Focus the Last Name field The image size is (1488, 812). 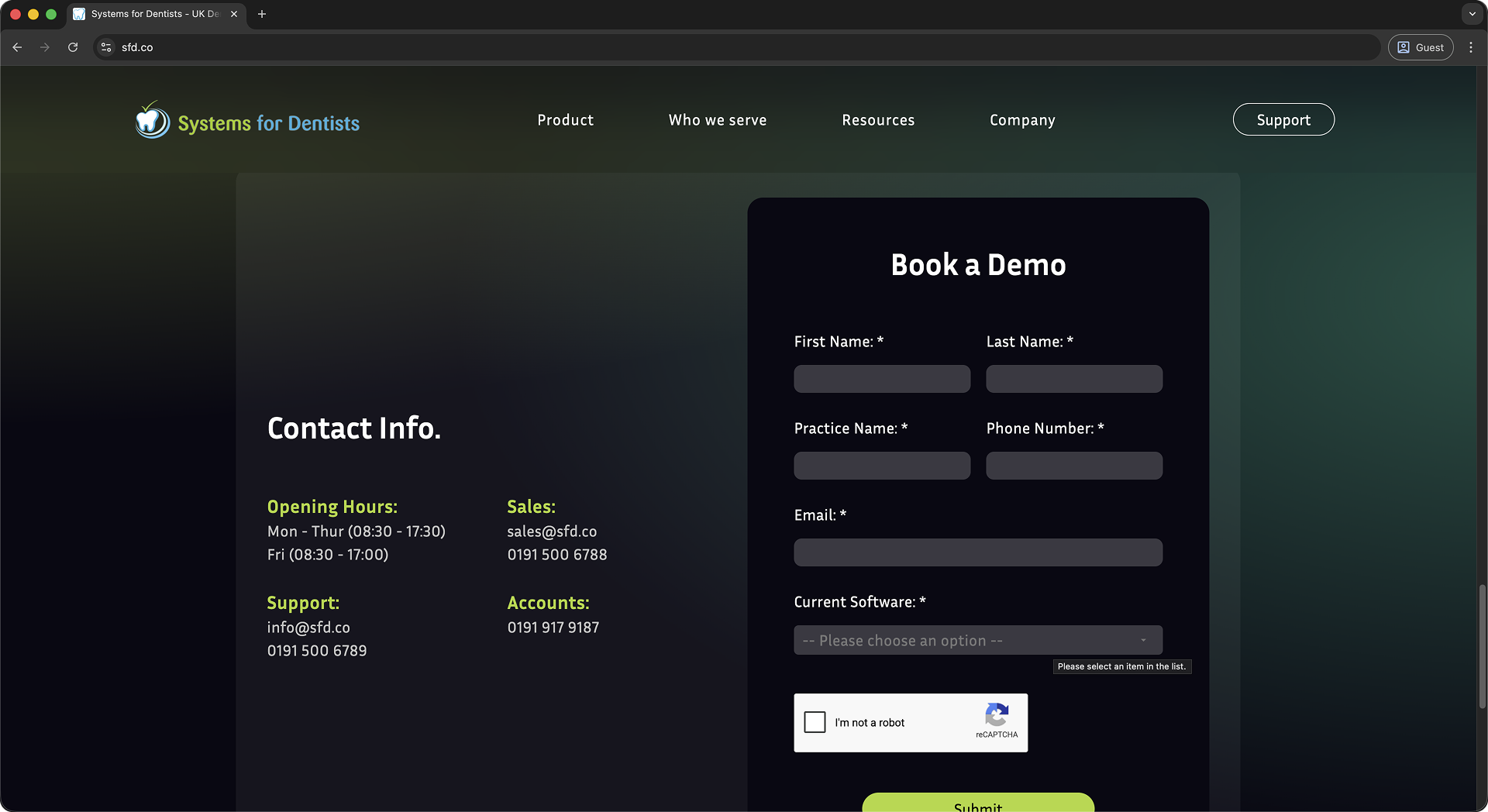(1074, 379)
